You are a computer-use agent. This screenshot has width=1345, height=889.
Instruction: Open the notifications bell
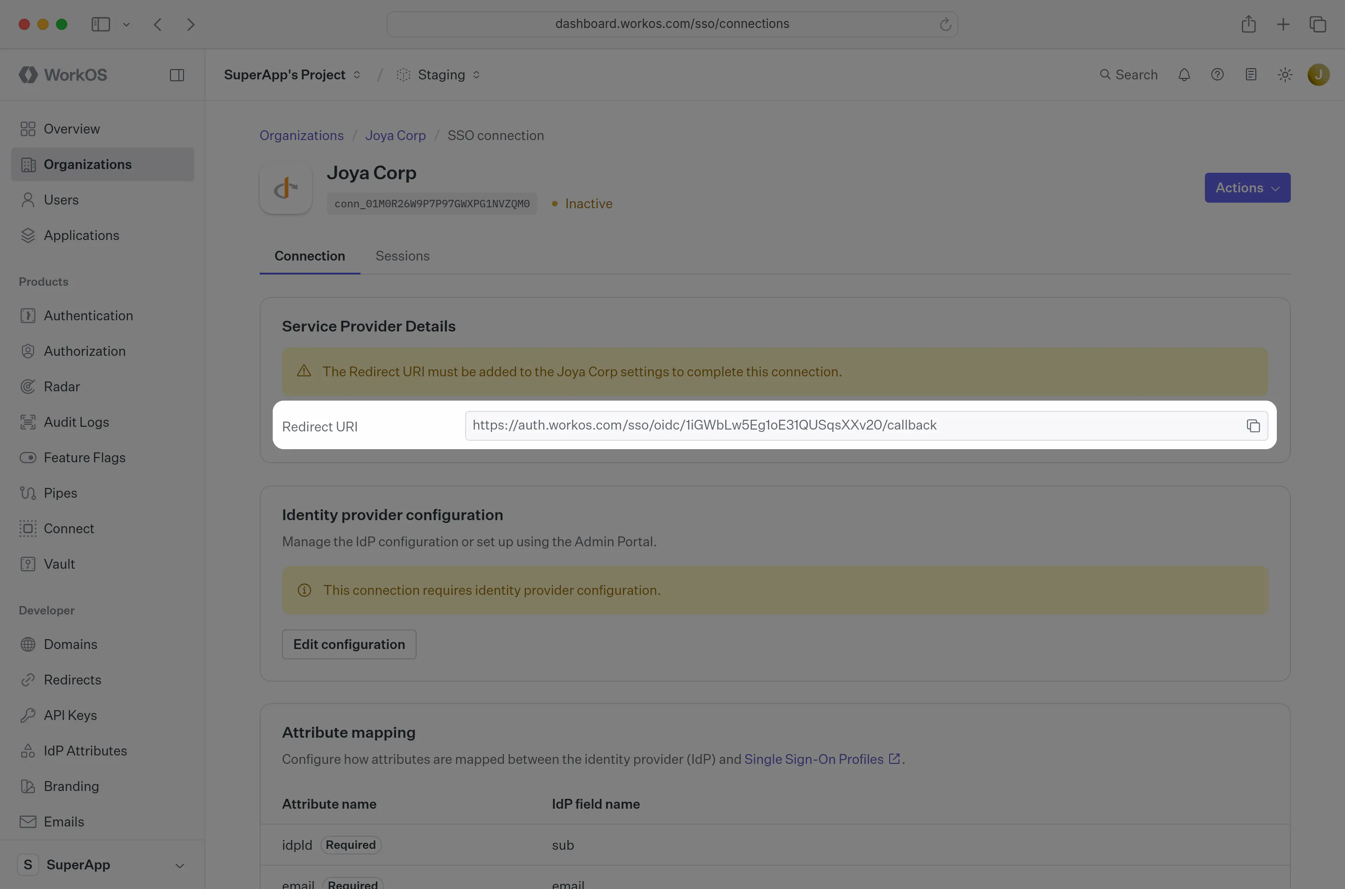pyautogui.click(x=1184, y=75)
